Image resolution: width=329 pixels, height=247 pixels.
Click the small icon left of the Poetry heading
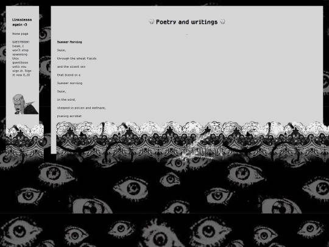[151, 21]
